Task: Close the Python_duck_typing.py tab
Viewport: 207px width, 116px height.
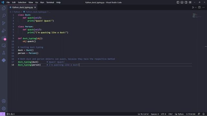Action: (x=35, y=7)
